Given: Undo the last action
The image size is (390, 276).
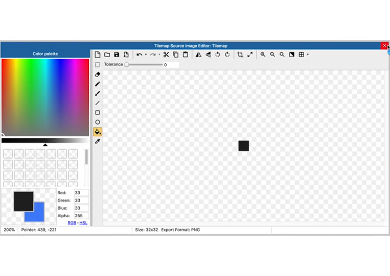Looking at the screenshot, I should [139, 55].
